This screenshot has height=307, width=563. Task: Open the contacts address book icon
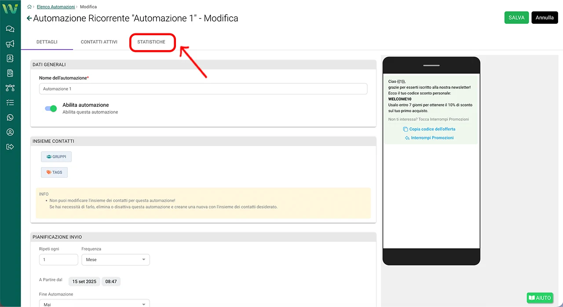click(10, 58)
